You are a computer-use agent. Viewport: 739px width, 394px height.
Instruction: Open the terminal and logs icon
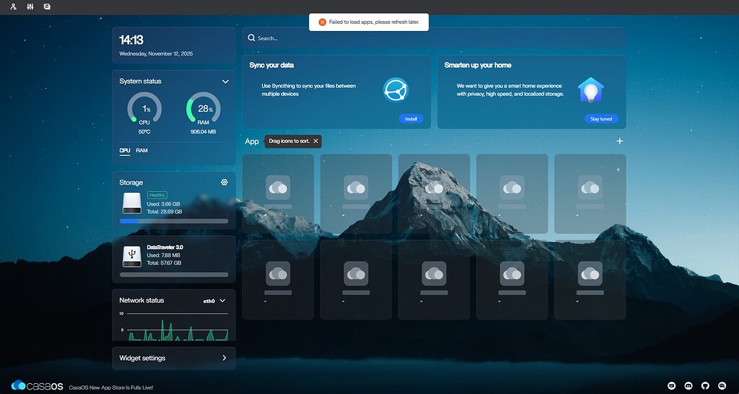pos(47,6)
